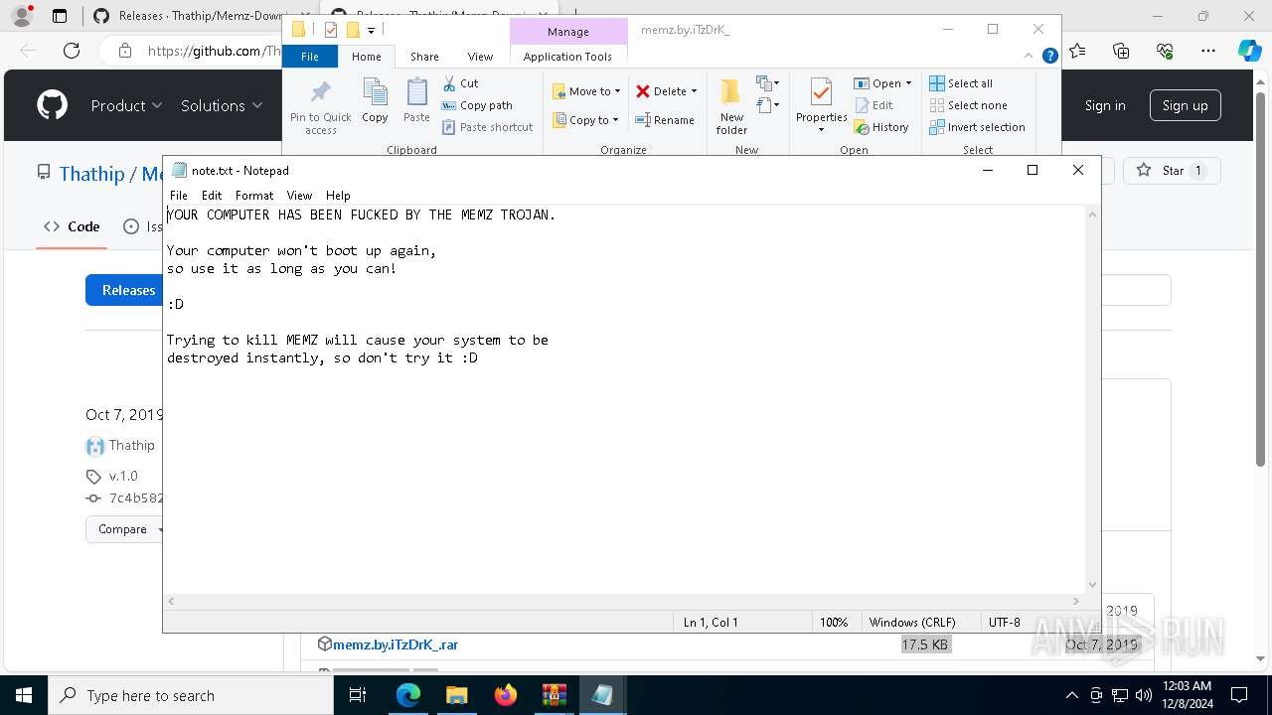Click Invert selection in Explorer ribbon
The height and width of the screenshot is (715, 1272).
tap(977, 127)
